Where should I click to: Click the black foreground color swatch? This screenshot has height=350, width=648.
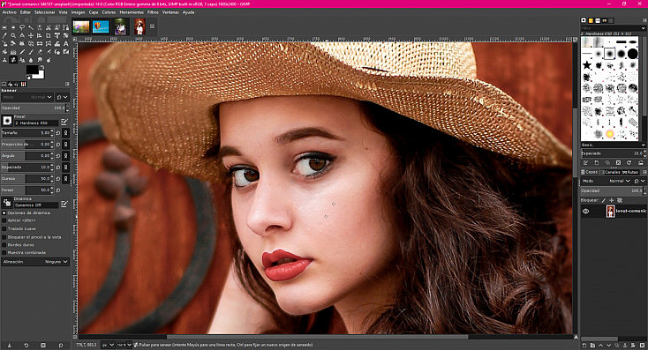(x=33, y=70)
